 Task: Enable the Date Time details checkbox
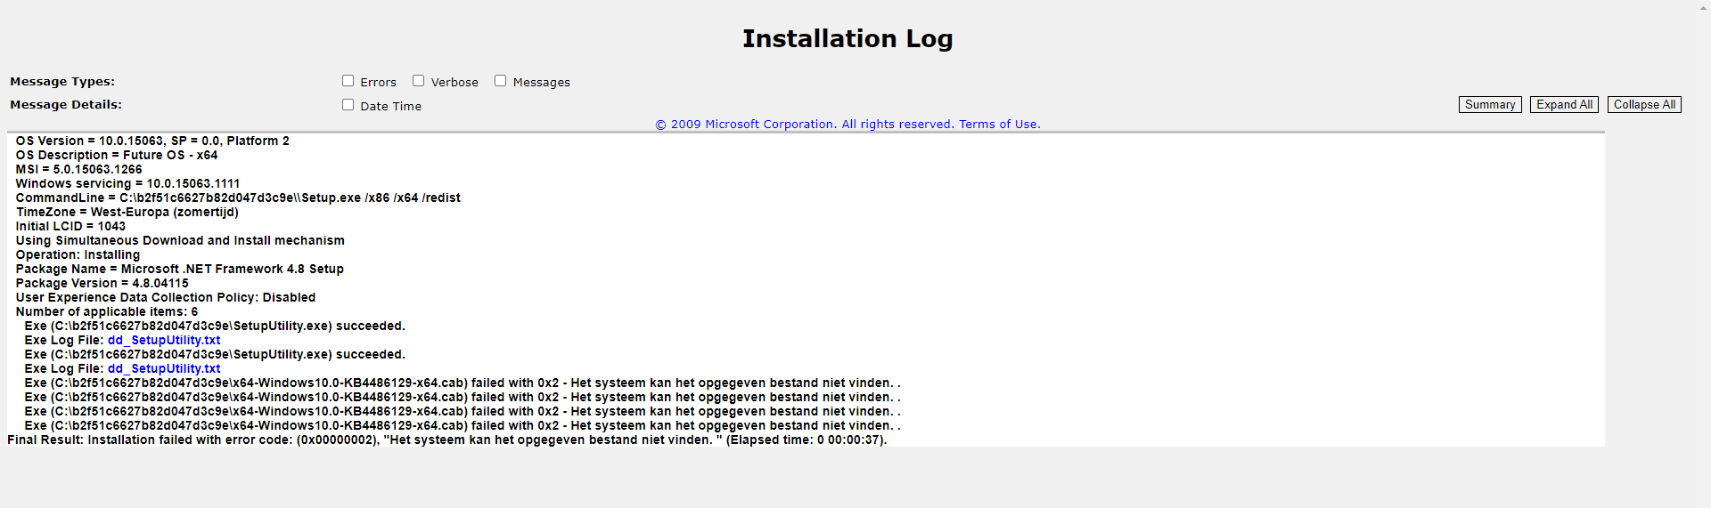coord(348,105)
